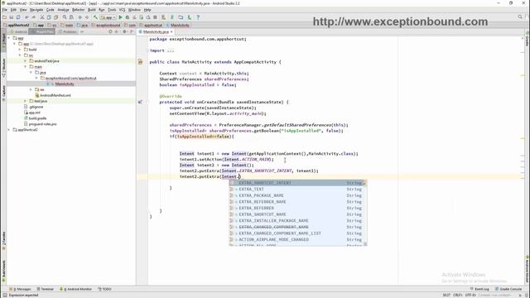
Task: Open the Gradle Console tool window
Action: [508, 289]
